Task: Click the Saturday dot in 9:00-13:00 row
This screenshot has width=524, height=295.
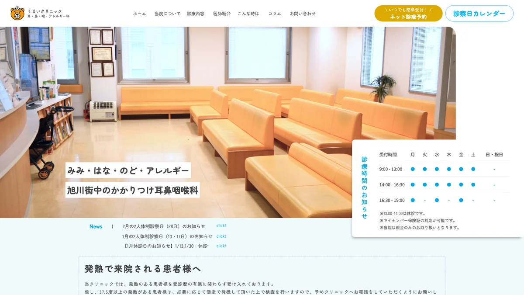Action: tap(472, 169)
